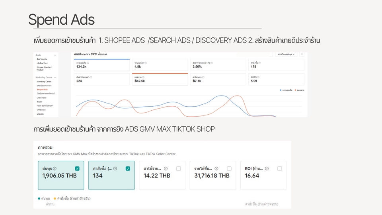Toggle the teal ต้นทุน legend dot
The image size is (382, 215).
tap(39, 198)
